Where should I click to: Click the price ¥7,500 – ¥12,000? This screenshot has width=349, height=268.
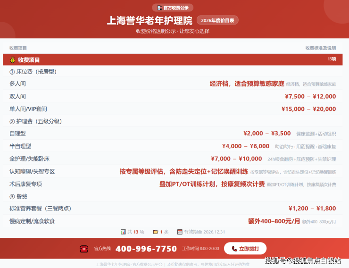tap(310, 96)
